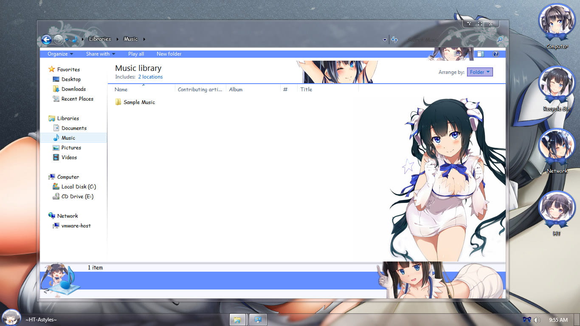Open the 2 locations link

[150, 77]
